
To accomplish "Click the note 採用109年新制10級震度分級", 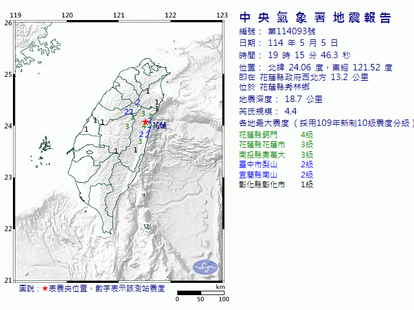I will click(x=354, y=123).
